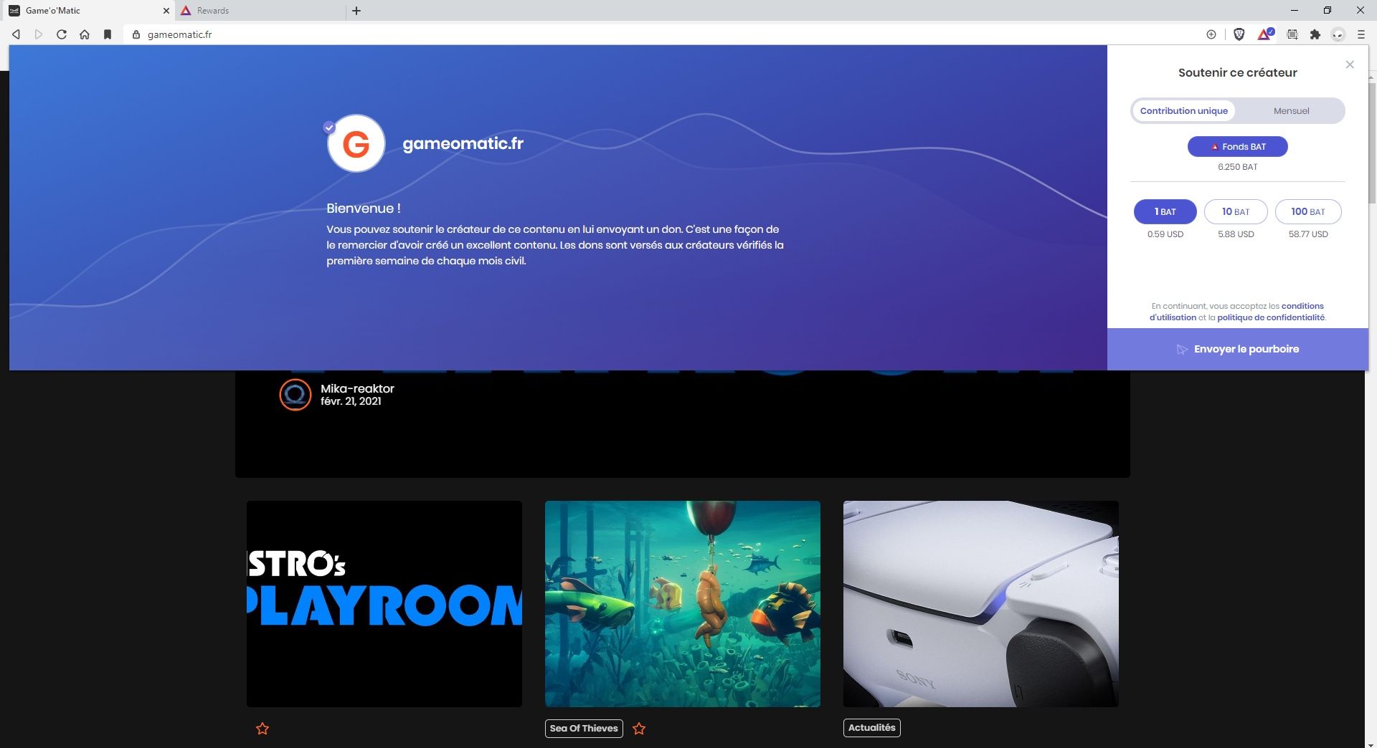Open the browser home page icon
The width and height of the screenshot is (1377, 748).
coord(85,34)
